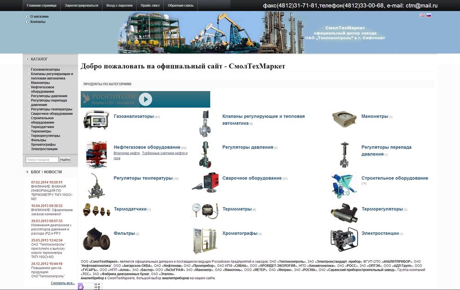Open news item dated 24.12.2012
This screenshot has height=290, width=460.
click(48, 270)
